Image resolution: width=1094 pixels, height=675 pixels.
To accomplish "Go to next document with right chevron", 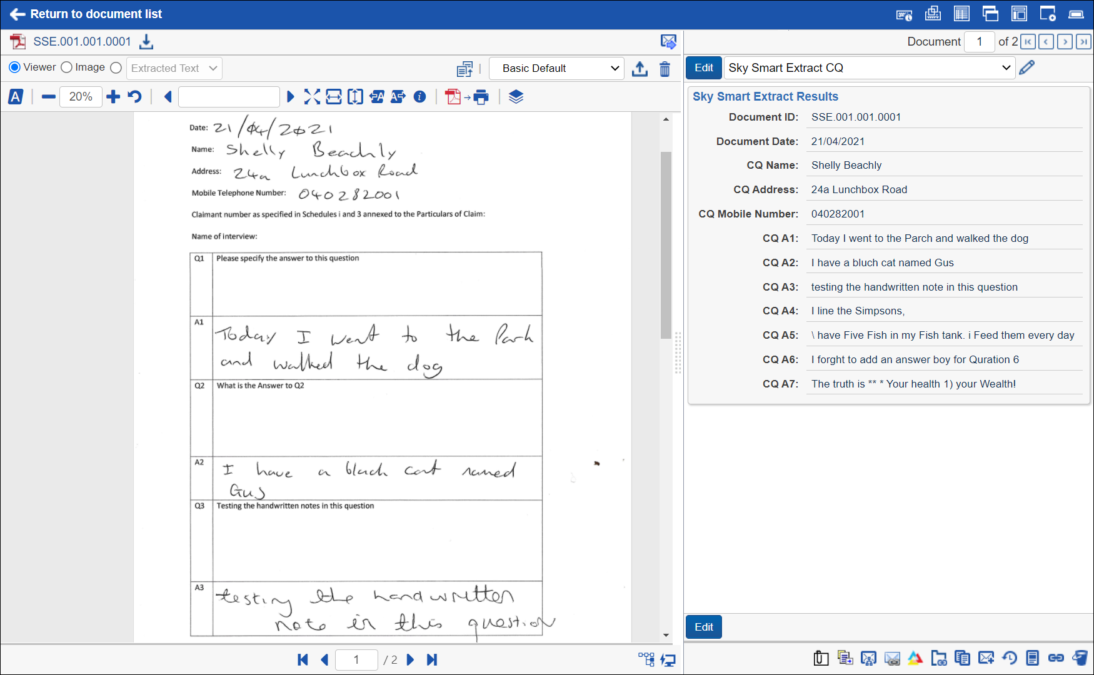I will (x=1065, y=42).
